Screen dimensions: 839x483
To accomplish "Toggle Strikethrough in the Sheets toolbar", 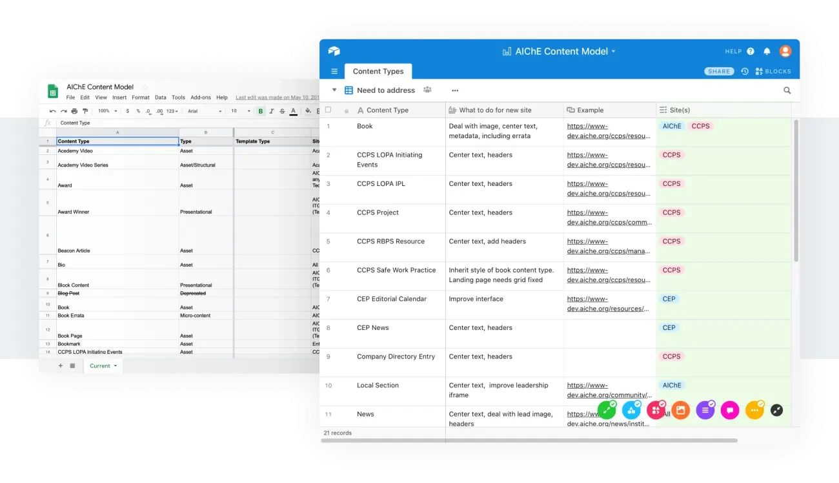I will coord(282,111).
